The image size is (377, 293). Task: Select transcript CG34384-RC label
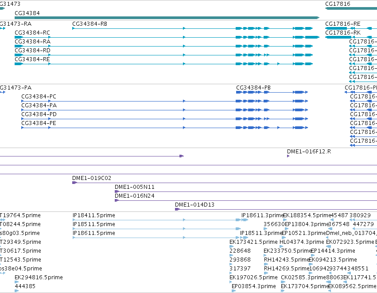pos(32,33)
